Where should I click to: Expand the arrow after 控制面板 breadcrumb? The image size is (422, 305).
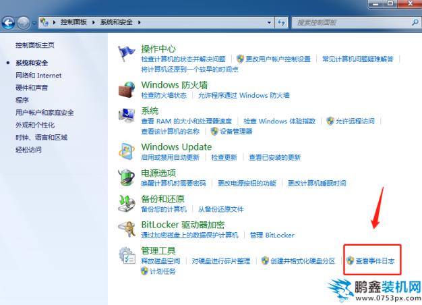point(94,22)
